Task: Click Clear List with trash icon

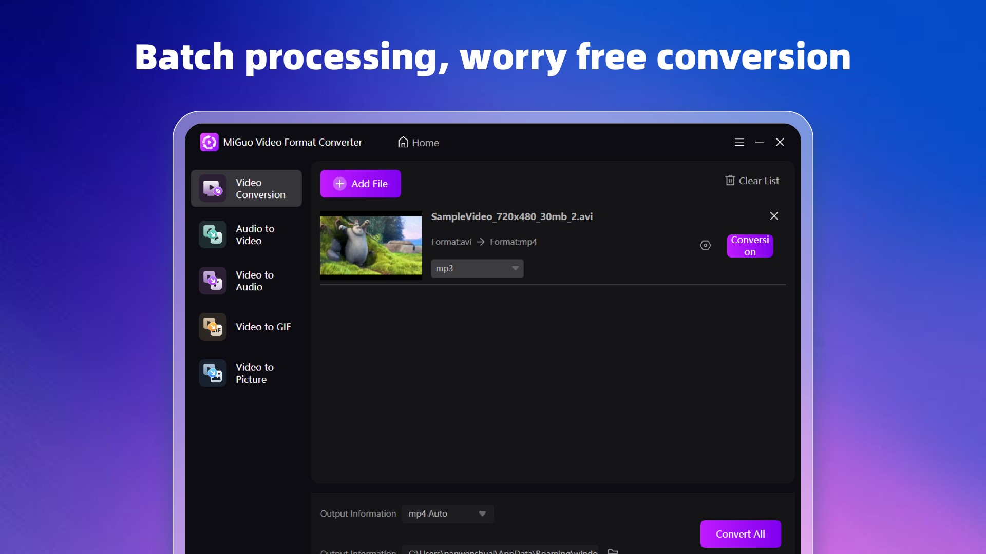Action: coord(752,181)
